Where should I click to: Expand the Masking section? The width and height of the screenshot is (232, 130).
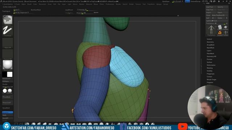tap(210, 68)
